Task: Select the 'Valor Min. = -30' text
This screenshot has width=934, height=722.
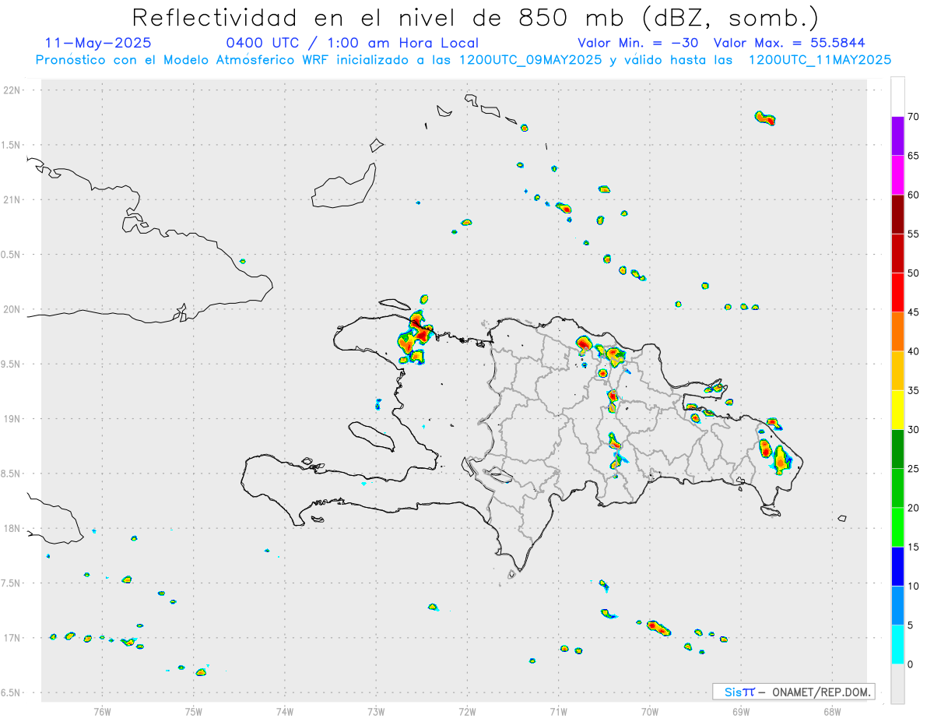Action: point(640,43)
